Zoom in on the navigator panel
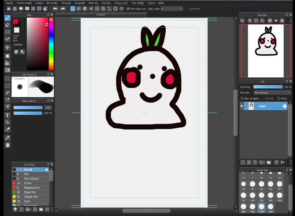This screenshot has height=216, width=295. point(250,21)
